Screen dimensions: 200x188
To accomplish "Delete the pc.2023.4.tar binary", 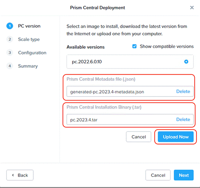I will point(183,119).
